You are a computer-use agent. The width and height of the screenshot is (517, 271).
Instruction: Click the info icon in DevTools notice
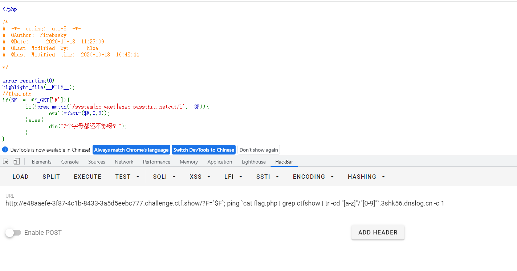[x=5, y=149]
